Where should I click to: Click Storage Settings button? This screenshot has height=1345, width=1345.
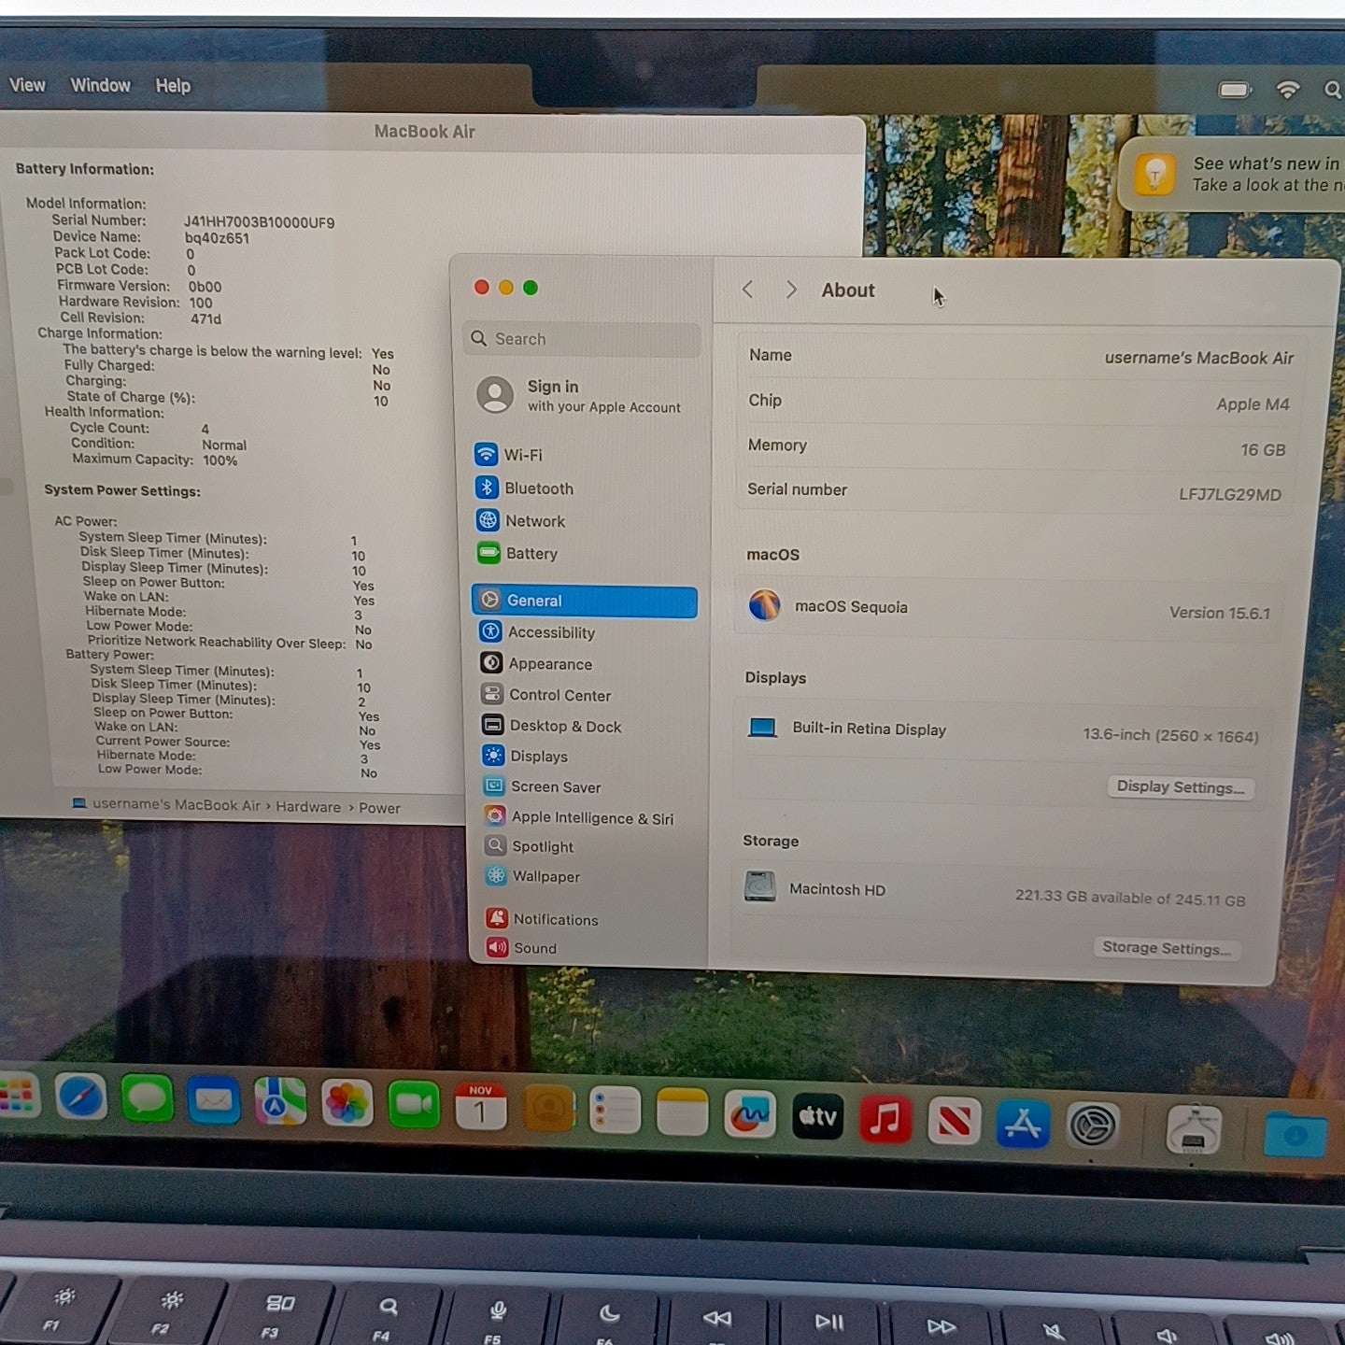pyautogui.click(x=1166, y=948)
